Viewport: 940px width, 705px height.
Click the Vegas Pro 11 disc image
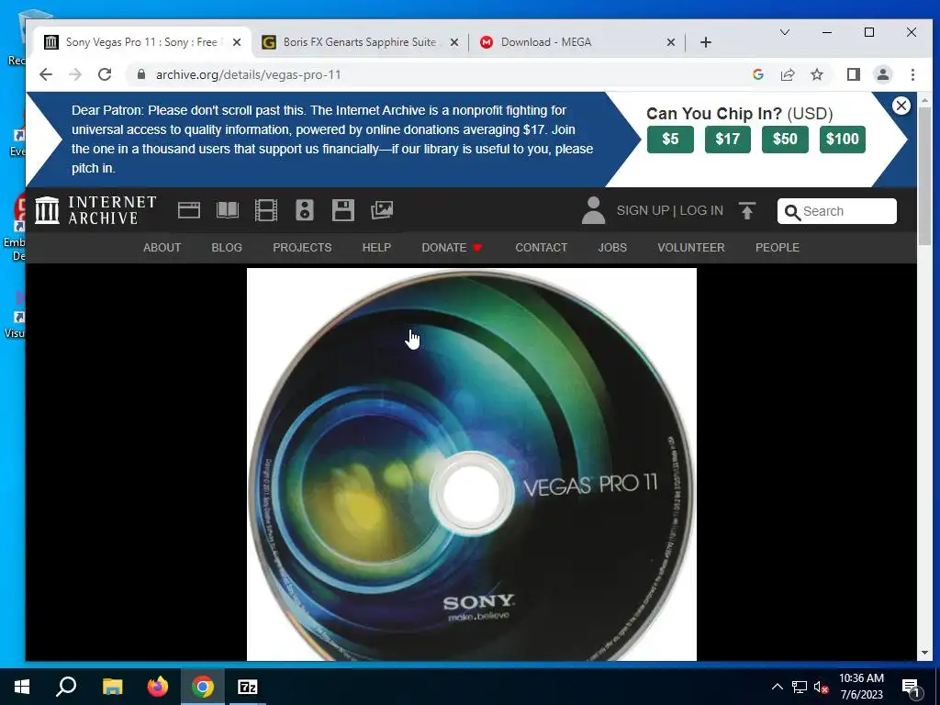[471, 464]
